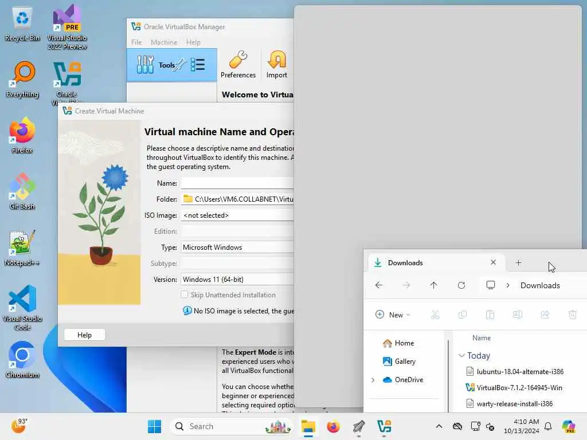Go forward in File Explorer

[406, 285]
